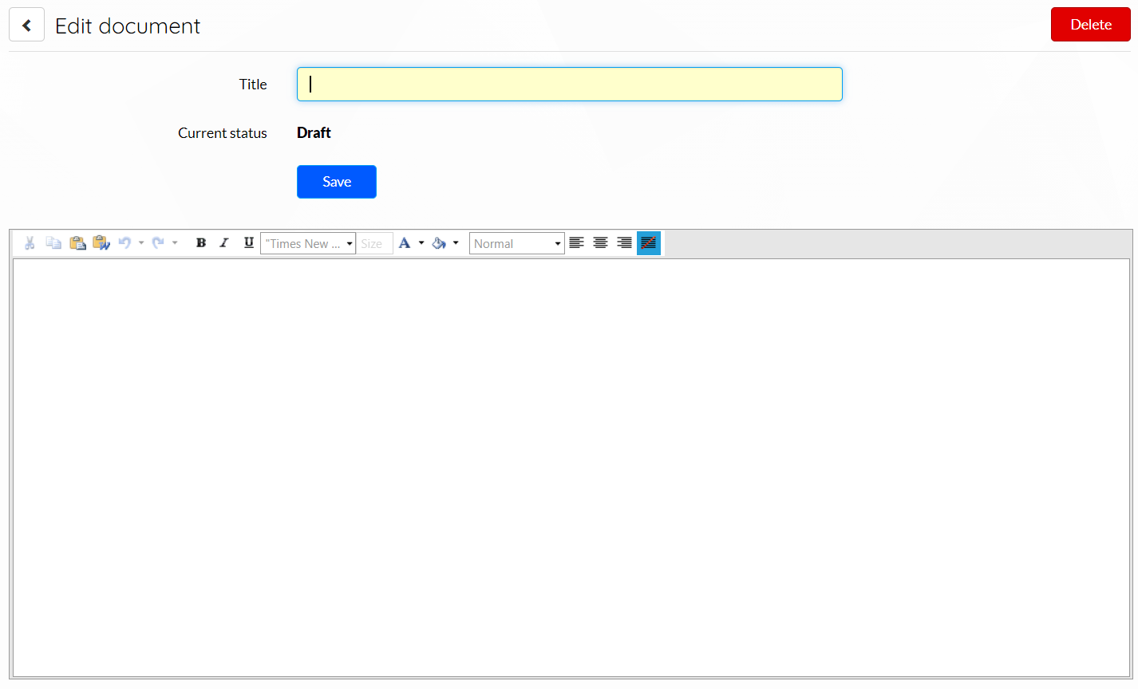Open the Normal paragraph style dropdown
The image size is (1138, 689).
(x=517, y=243)
